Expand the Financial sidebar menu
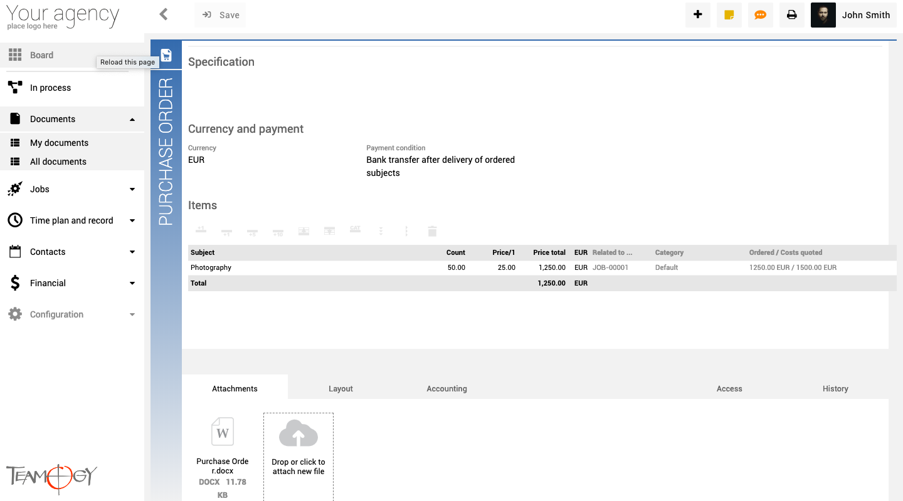Image resolution: width=903 pixels, height=501 pixels. tap(132, 283)
